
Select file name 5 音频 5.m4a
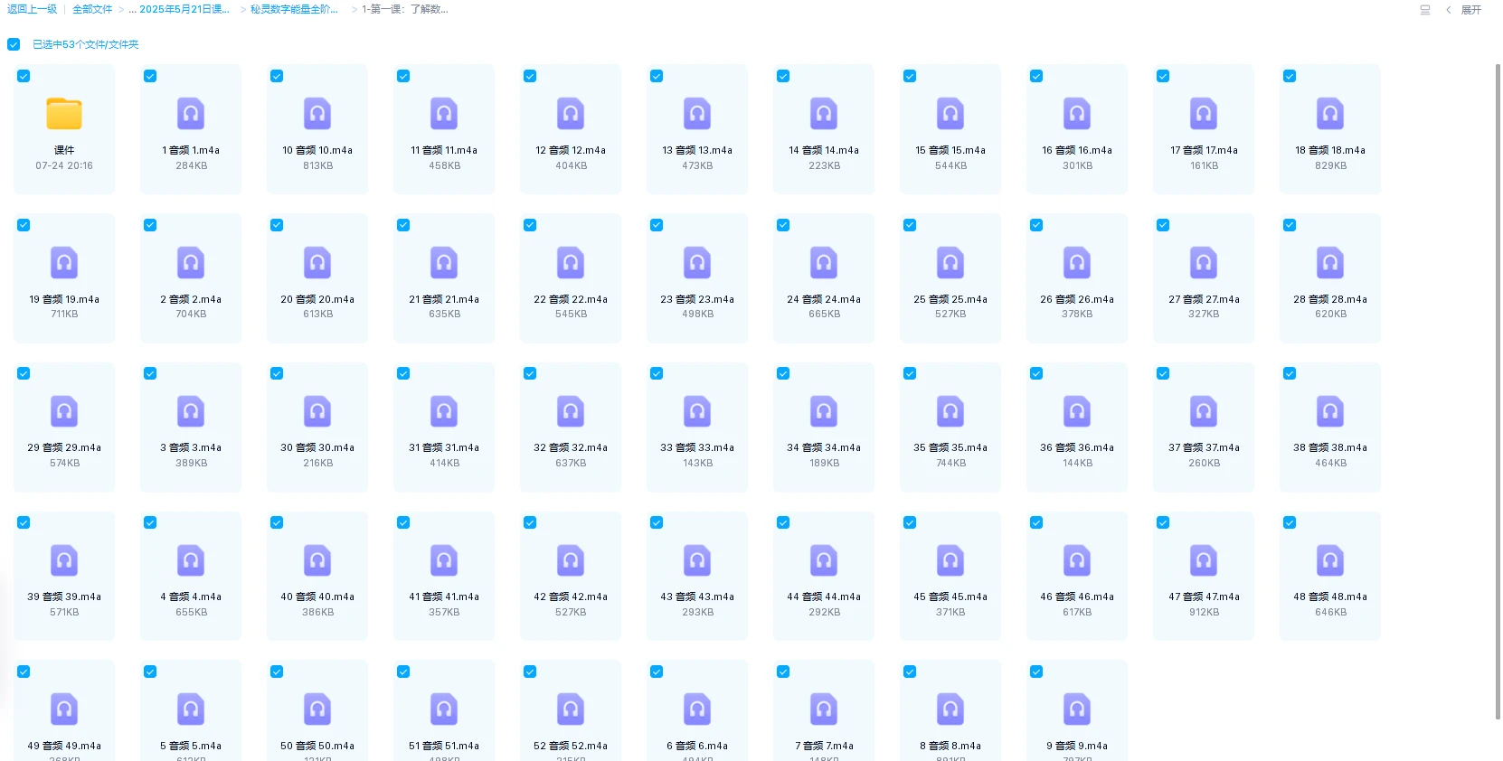coord(191,746)
